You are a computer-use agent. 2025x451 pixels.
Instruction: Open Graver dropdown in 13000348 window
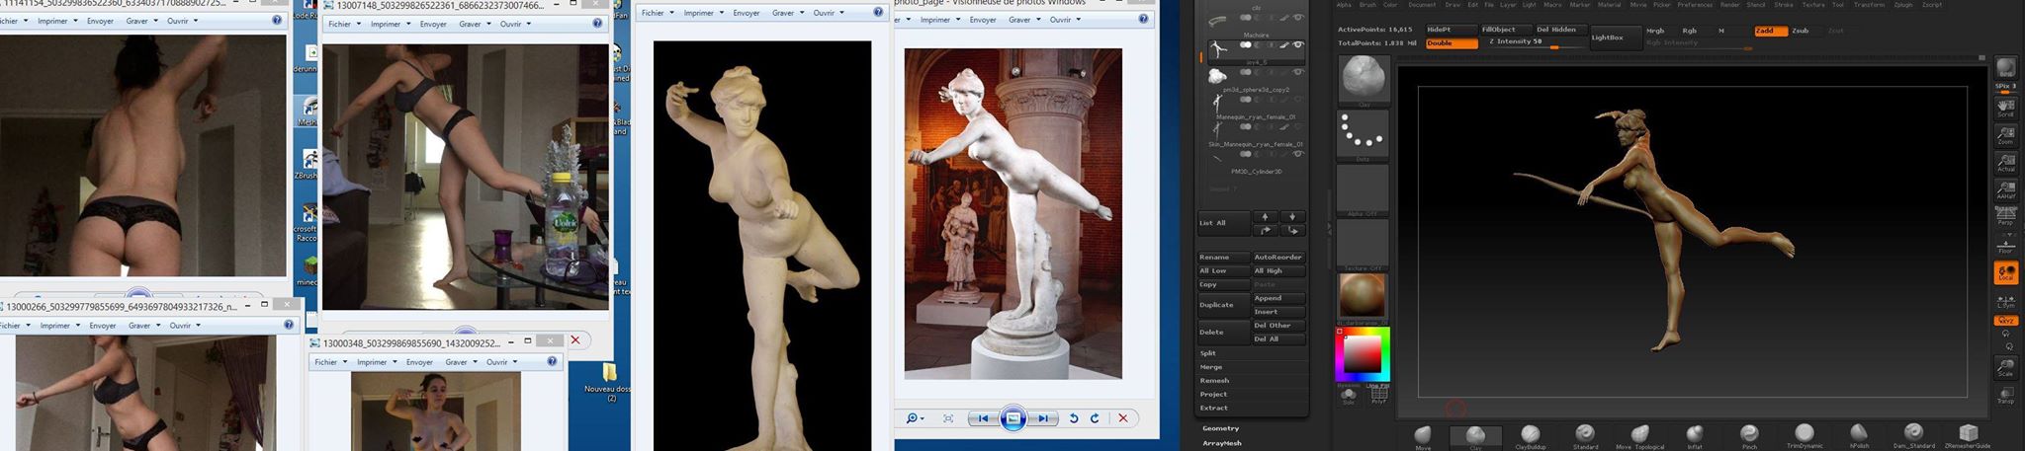click(460, 362)
